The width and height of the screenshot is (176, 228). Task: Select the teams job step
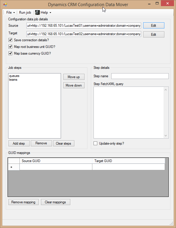tap(35, 80)
